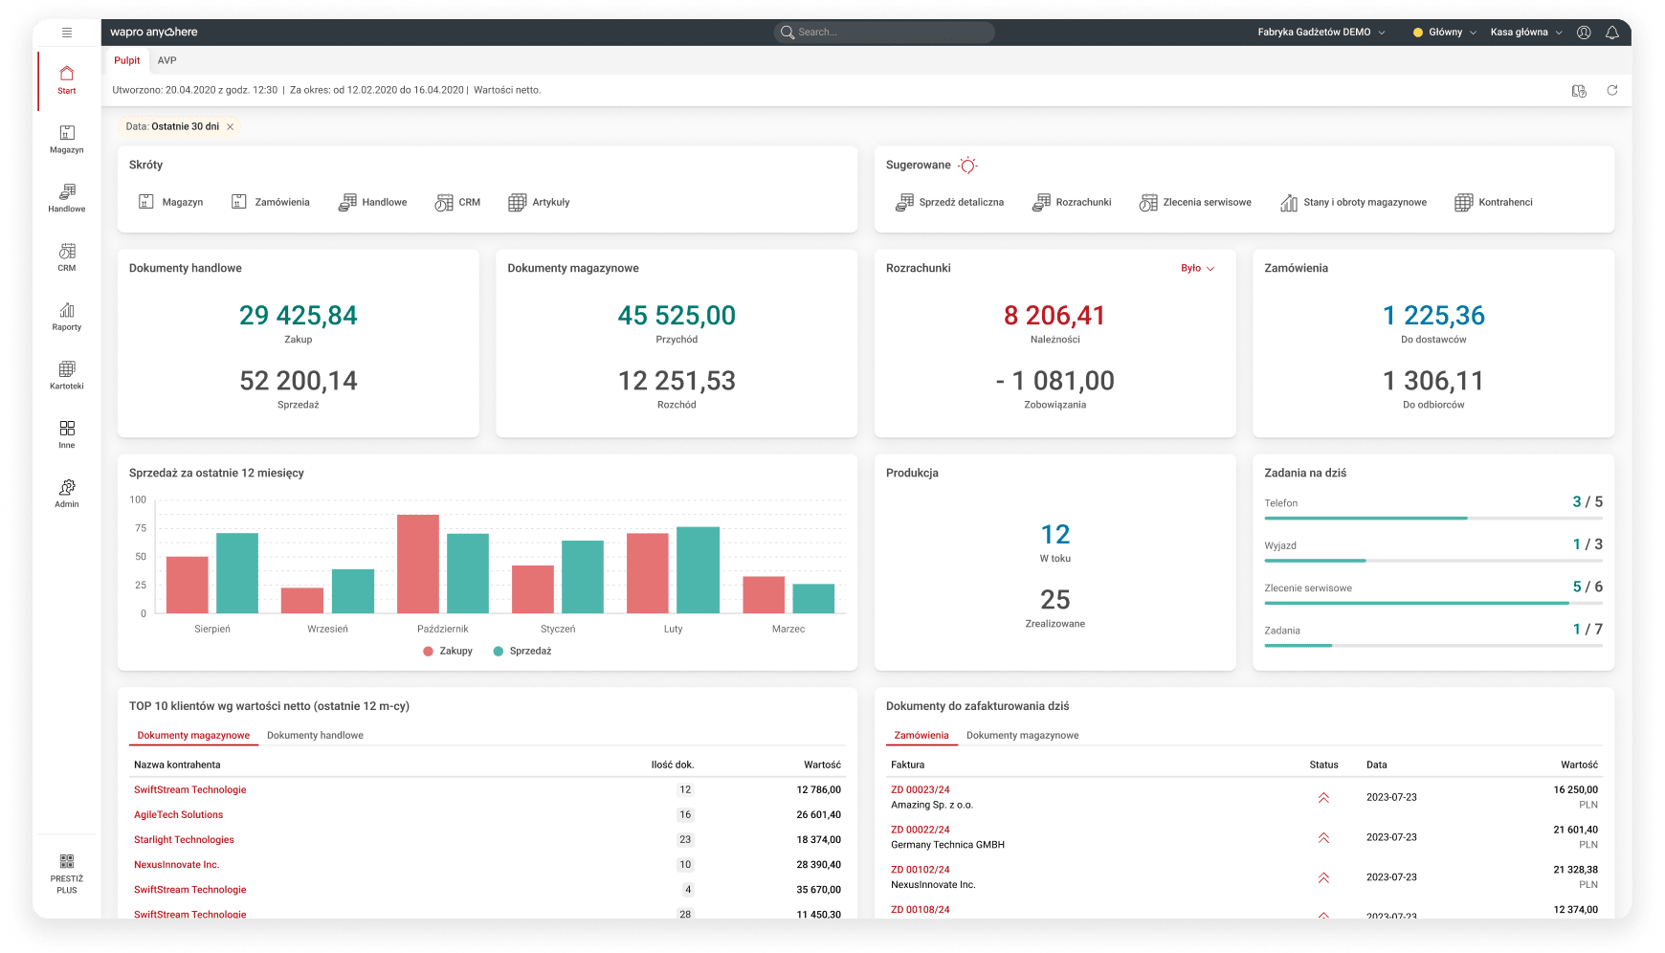Click the Kartoteki sidebar icon
The image size is (1665, 953).
tap(66, 375)
